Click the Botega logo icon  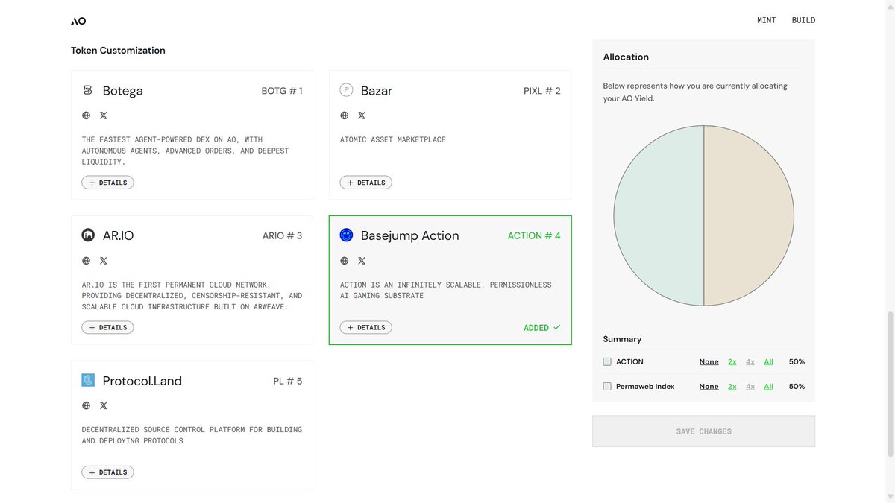[x=88, y=90]
